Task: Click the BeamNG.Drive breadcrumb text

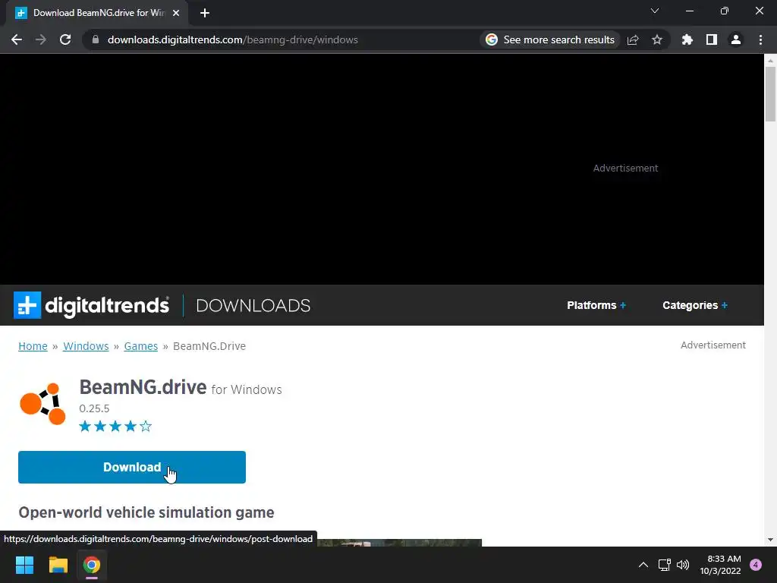Action: [209, 346]
